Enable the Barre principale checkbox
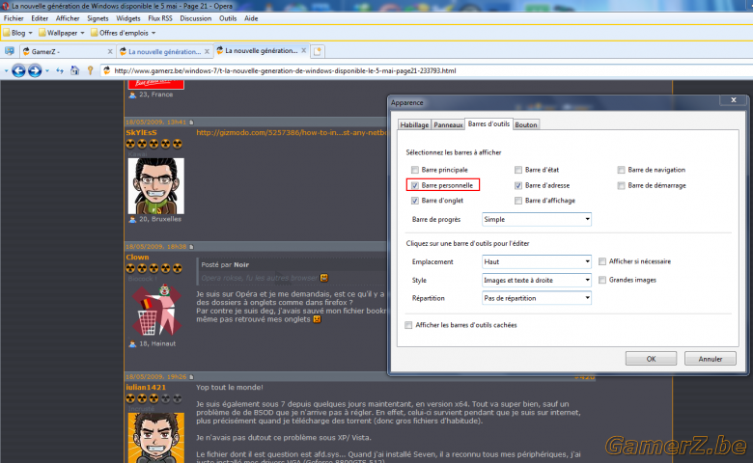This screenshot has height=463, width=753. [x=415, y=170]
